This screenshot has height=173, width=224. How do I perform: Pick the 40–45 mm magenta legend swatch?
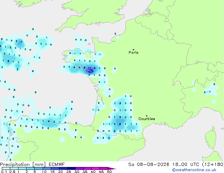[x=96, y=168]
